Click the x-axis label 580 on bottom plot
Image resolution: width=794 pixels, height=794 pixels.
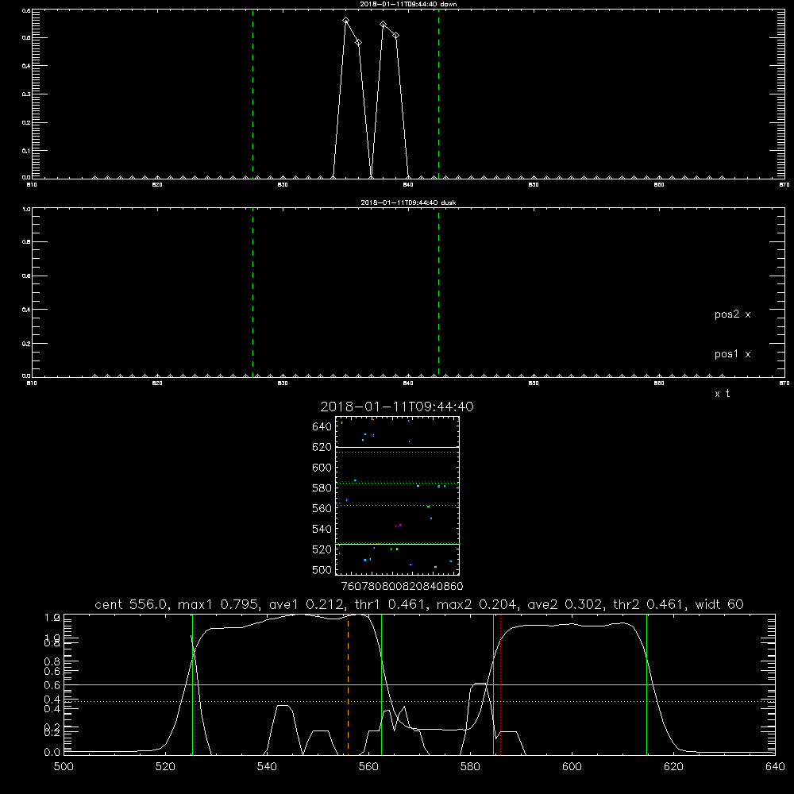(x=470, y=767)
